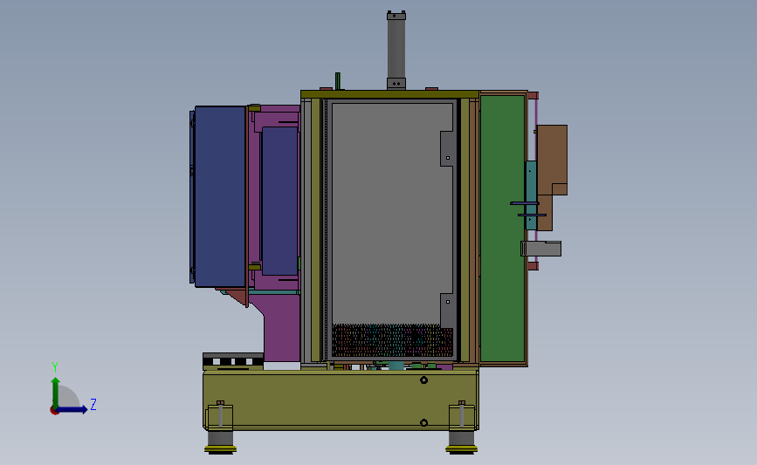Select the small green post on the cabinet top

[338, 81]
